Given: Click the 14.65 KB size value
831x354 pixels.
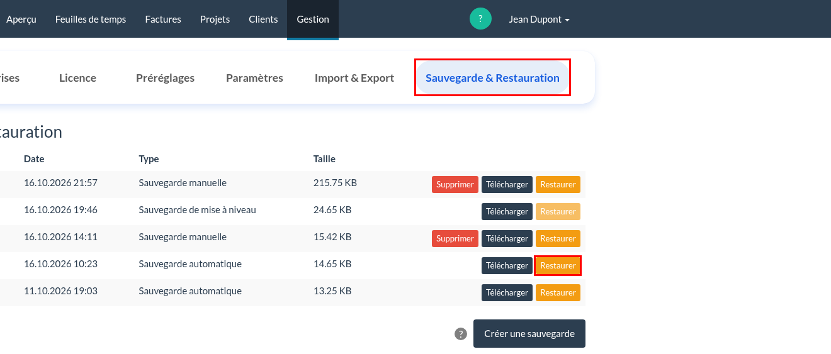Looking at the screenshot, I should pyautogui.click(x=332, y=264).
